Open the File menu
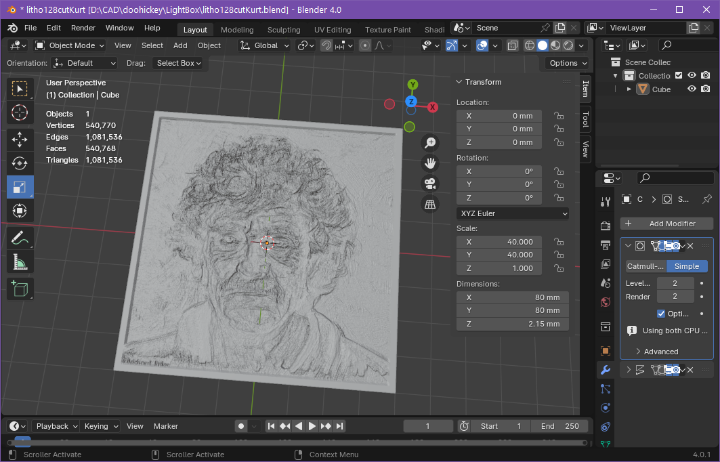The image size is (720, 462). (30, 28)
